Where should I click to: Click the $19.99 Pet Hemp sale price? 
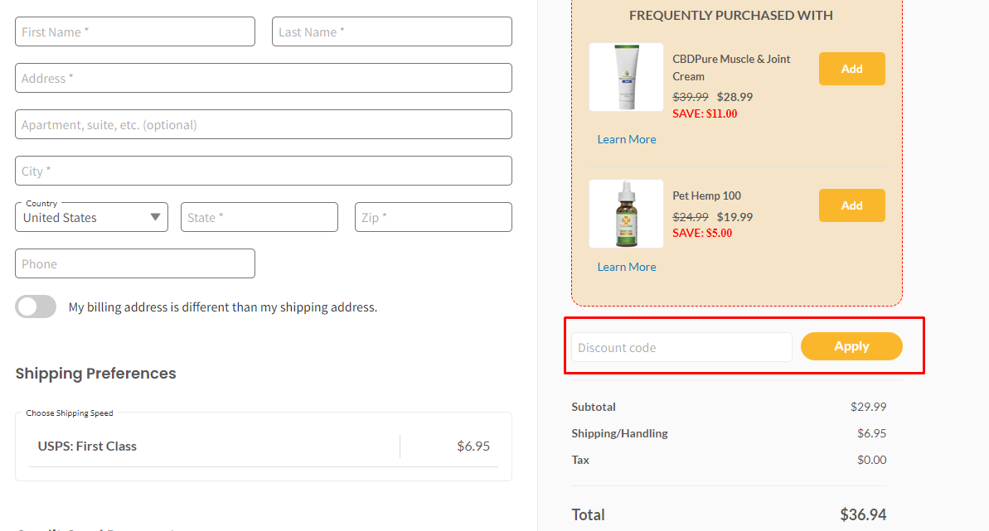point(734,217)
